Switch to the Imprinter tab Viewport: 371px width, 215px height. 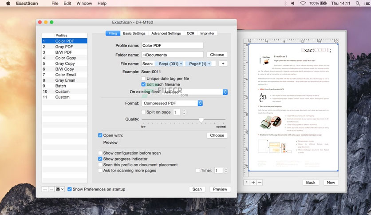(207, 33)
